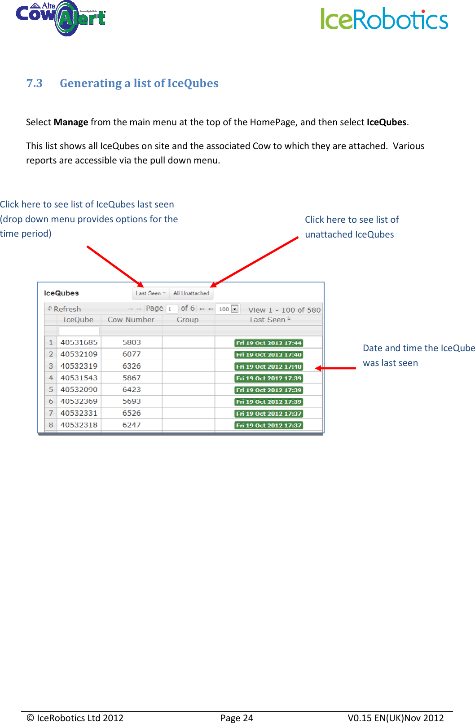Click last seen badge for IceQube 40532369

[x=269, y=402]
